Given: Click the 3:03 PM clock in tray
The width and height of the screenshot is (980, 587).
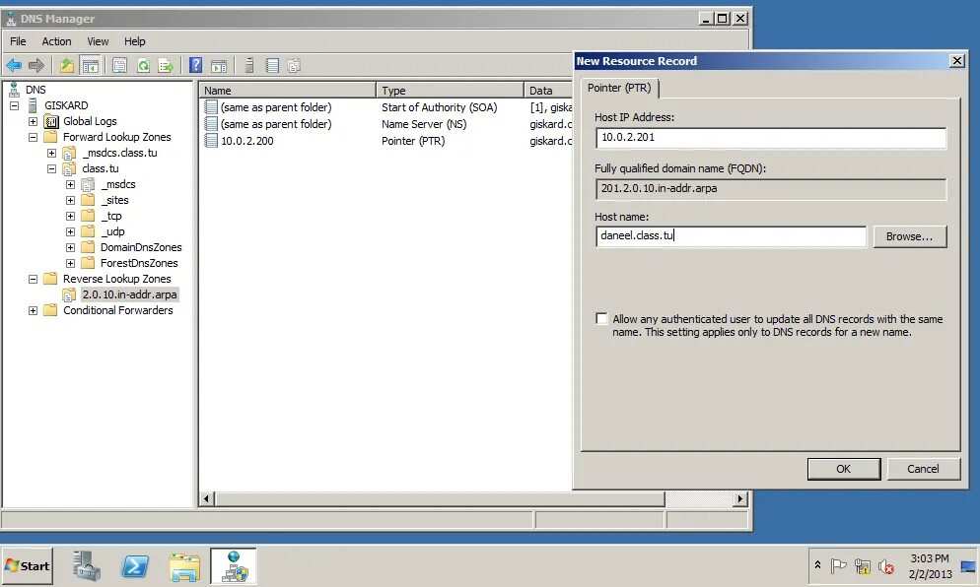Looking at the screenshot, I should tap(930, 558).
